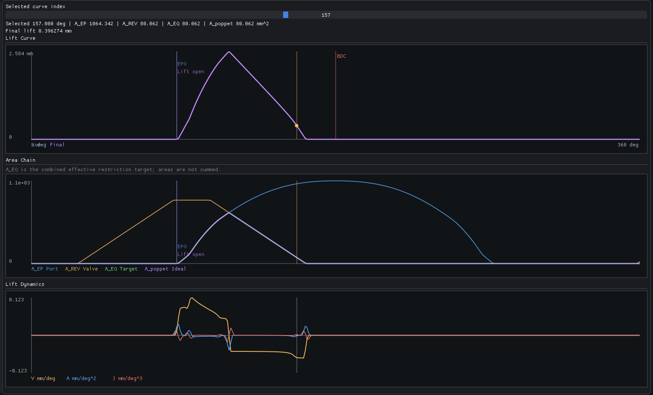Click the '0.123' axis label in Lift Dynamics
The height and width of the screenshot is (395, 653).
click(17, 300)
